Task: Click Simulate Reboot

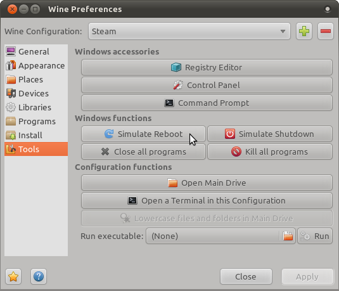Action: coord(143,134)
